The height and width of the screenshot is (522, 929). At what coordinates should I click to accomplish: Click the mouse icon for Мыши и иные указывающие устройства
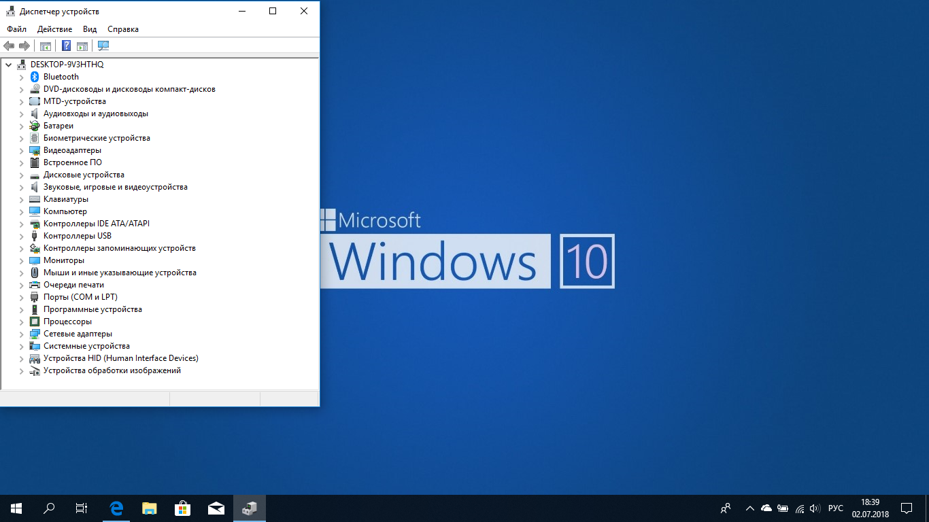click(35, 273)
